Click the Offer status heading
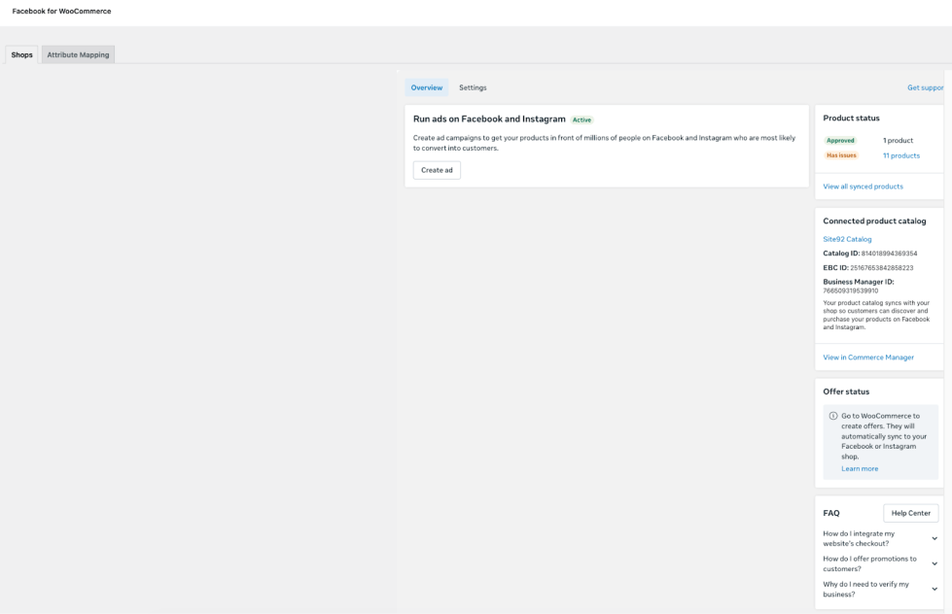Viewport: 952px width, 614px height. (846, 392)
